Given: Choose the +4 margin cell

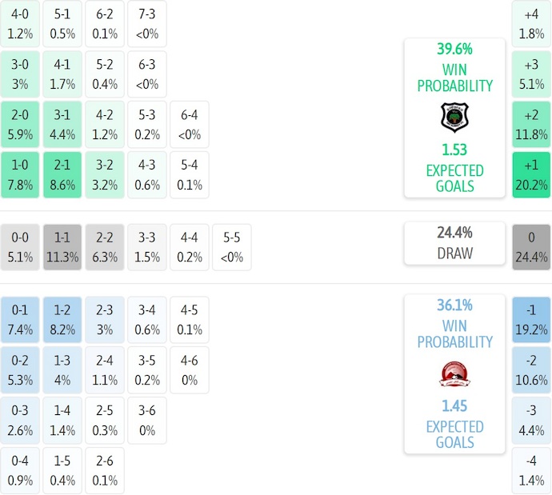Looking at the screenshot, I should tap(531, 24).
